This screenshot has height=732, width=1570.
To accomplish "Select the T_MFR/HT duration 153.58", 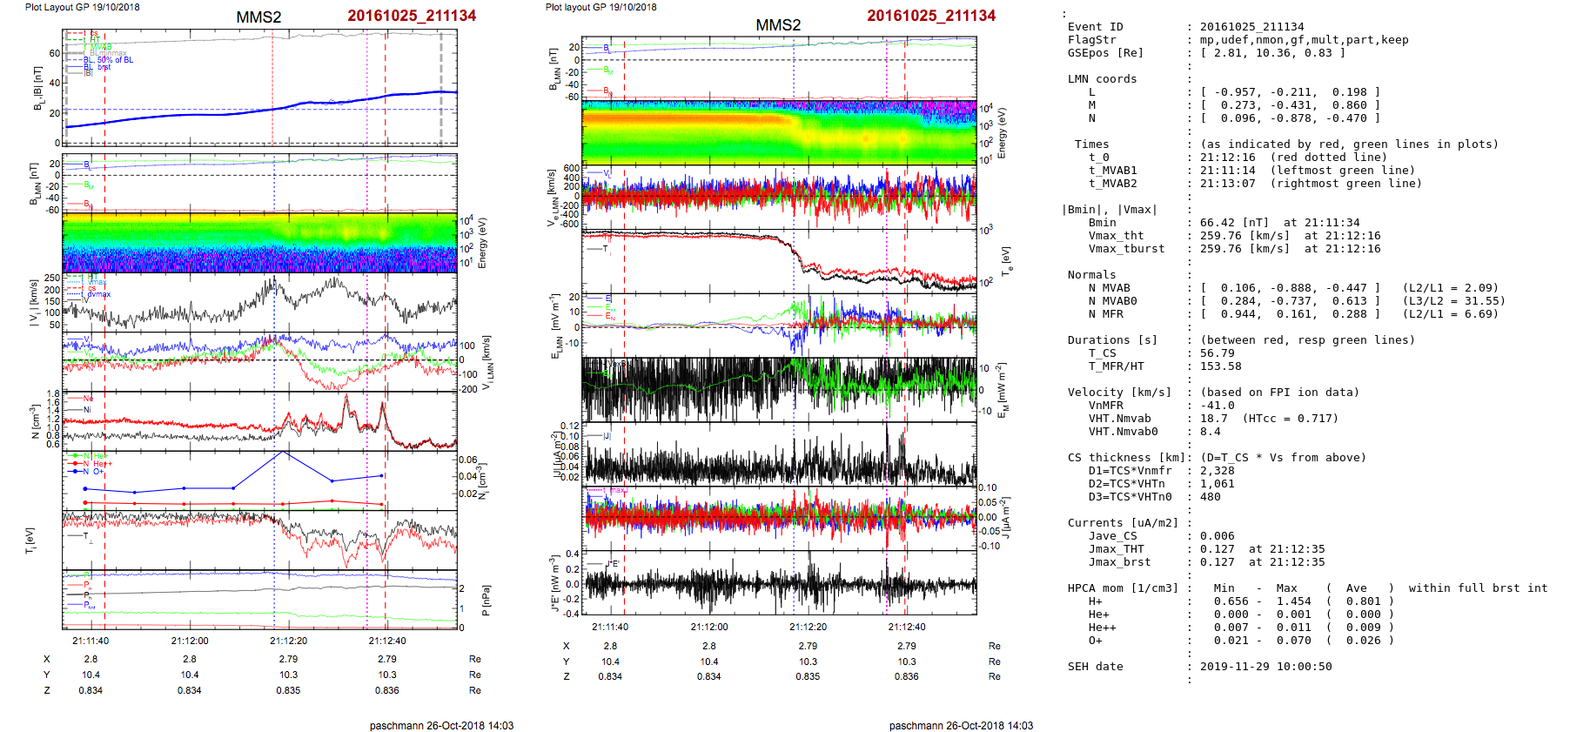I will 1220,366.
